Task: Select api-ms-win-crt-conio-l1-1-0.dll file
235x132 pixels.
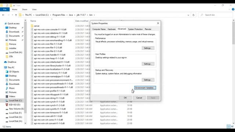Action: point(48,120)
